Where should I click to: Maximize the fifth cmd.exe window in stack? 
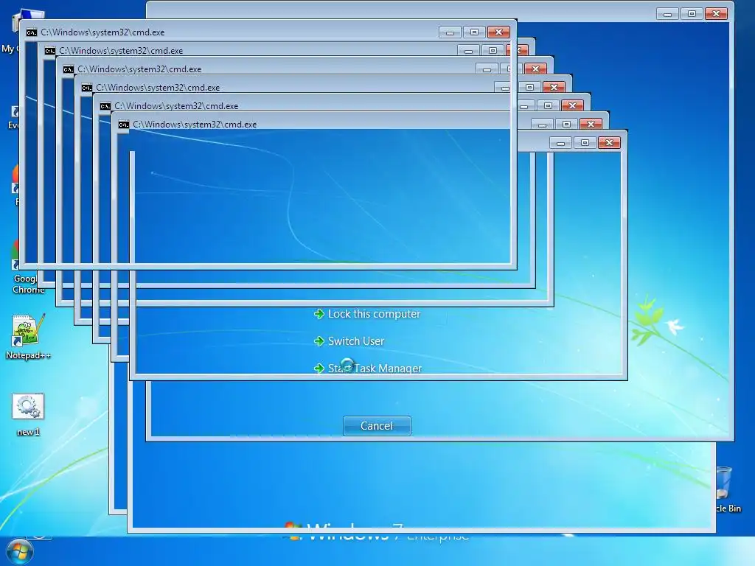pos(548,105)
